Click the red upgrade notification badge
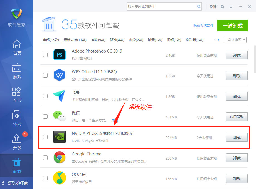Screen dimensions: 256x189 [25, 134]
